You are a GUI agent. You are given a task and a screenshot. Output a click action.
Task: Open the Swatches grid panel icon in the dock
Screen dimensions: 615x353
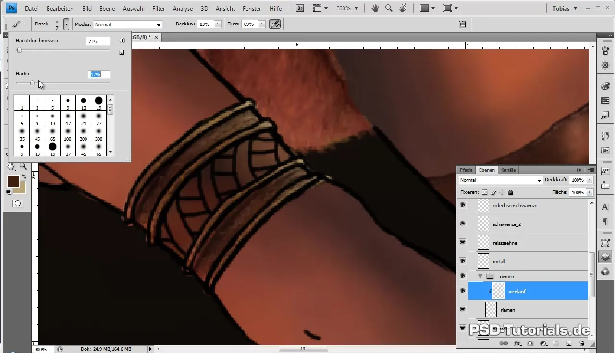605,101
